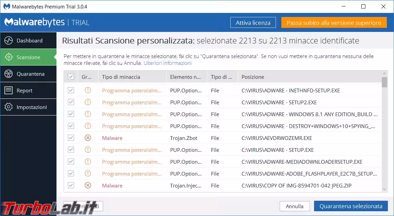This screenshot has height=216, width=394.
Task: Click the Scansione target icon
Action: coord(9,57)
